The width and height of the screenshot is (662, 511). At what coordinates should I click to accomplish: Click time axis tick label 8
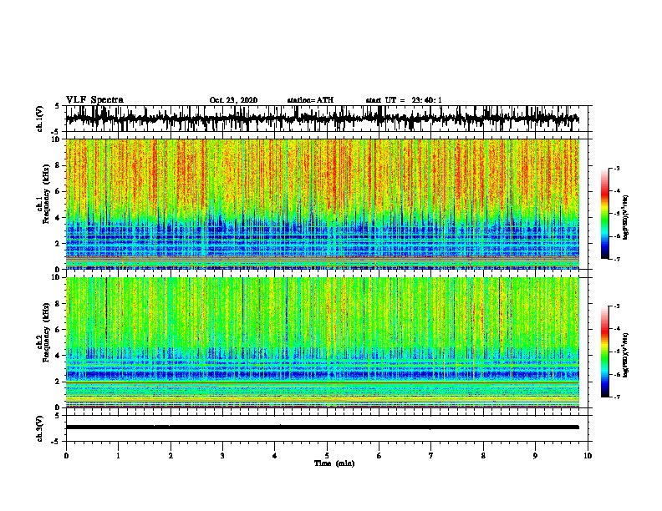(x=483, y=456)
